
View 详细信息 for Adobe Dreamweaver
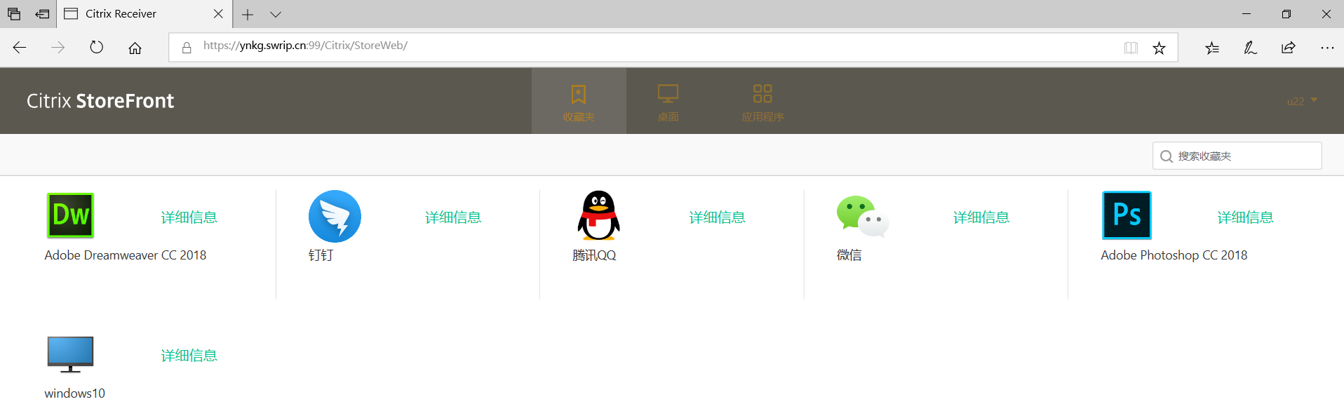tap(189, 217)
